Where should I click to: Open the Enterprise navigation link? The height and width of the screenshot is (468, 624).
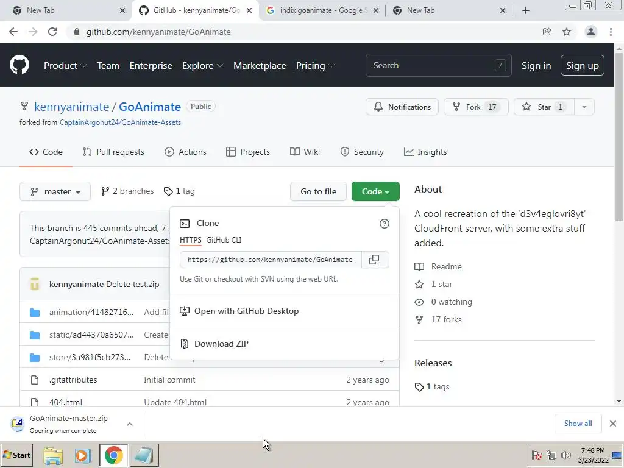(151, 66)
